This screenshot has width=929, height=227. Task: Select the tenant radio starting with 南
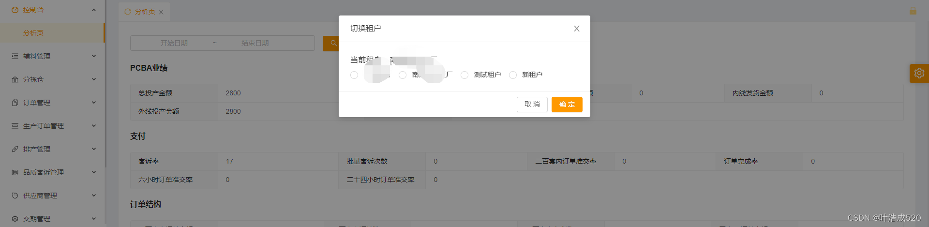pyautogui.click(x=403, y=75)
